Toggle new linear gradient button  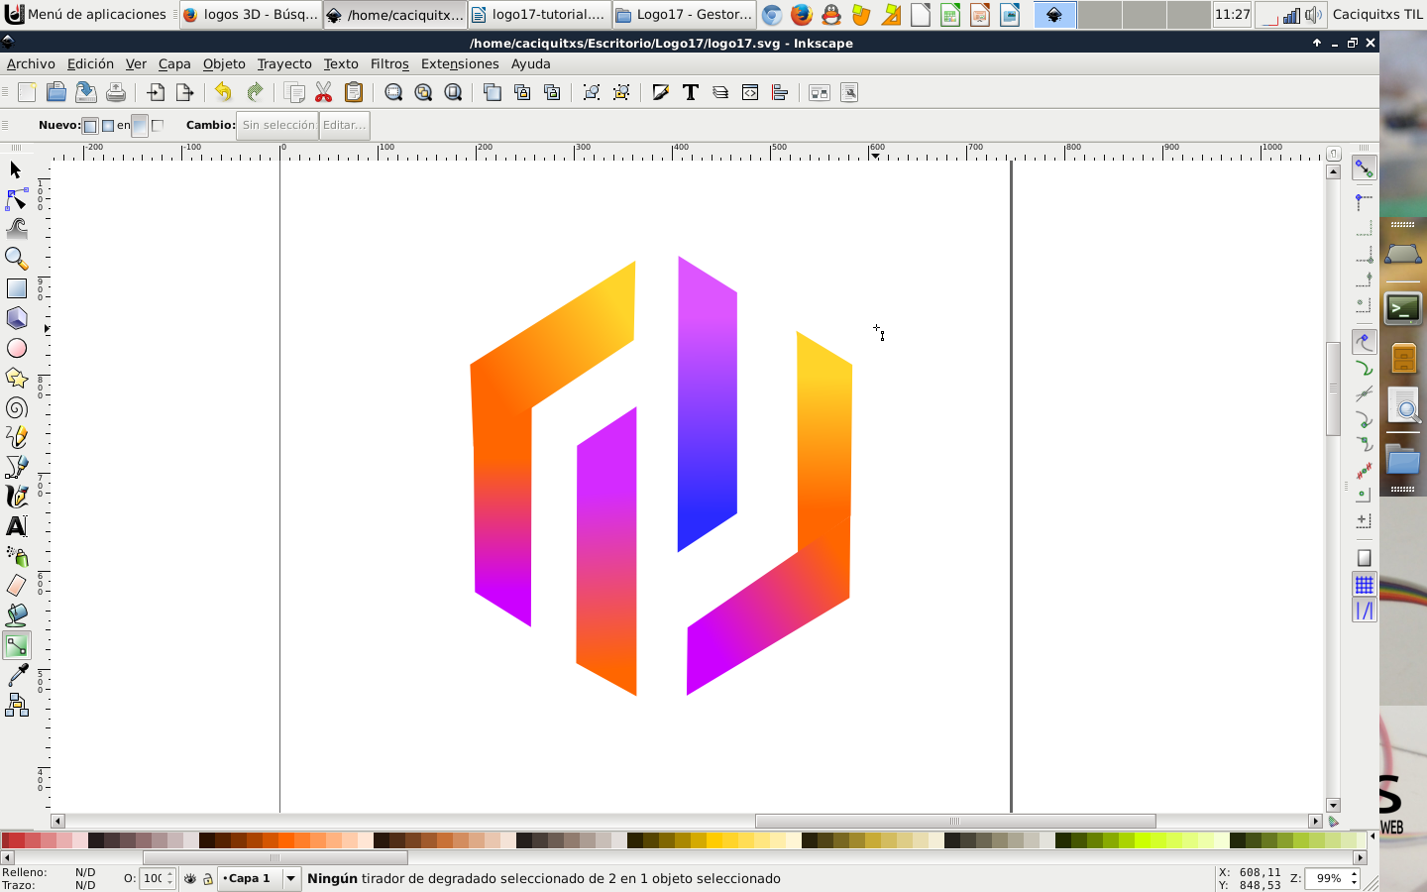coord(90,126)
